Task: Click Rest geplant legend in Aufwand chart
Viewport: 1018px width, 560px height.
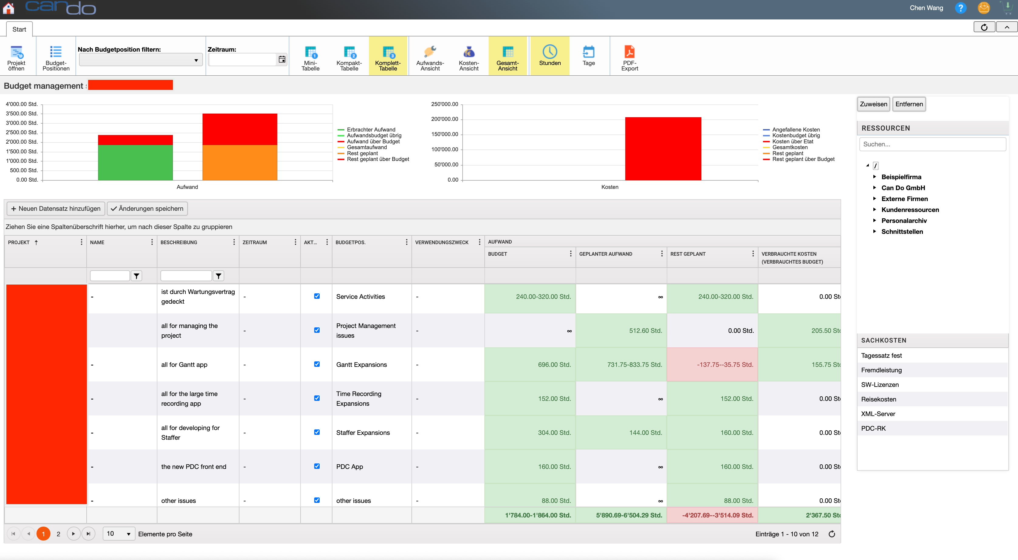Action: coord(358,153)
